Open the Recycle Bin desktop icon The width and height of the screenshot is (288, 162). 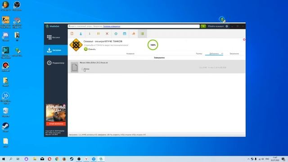click(5, 112)
